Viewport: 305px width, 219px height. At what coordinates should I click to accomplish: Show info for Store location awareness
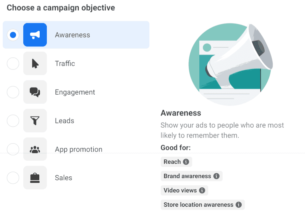(x=238, y=205)
